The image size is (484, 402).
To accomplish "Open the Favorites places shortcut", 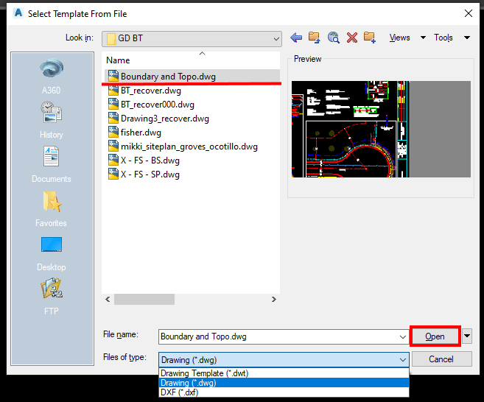I will (52, 209).
